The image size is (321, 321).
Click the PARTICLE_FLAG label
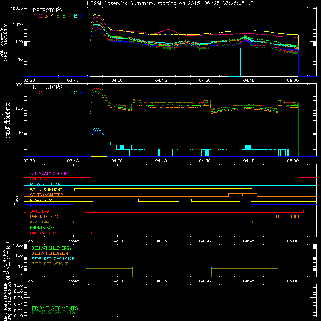click(45, 217)
